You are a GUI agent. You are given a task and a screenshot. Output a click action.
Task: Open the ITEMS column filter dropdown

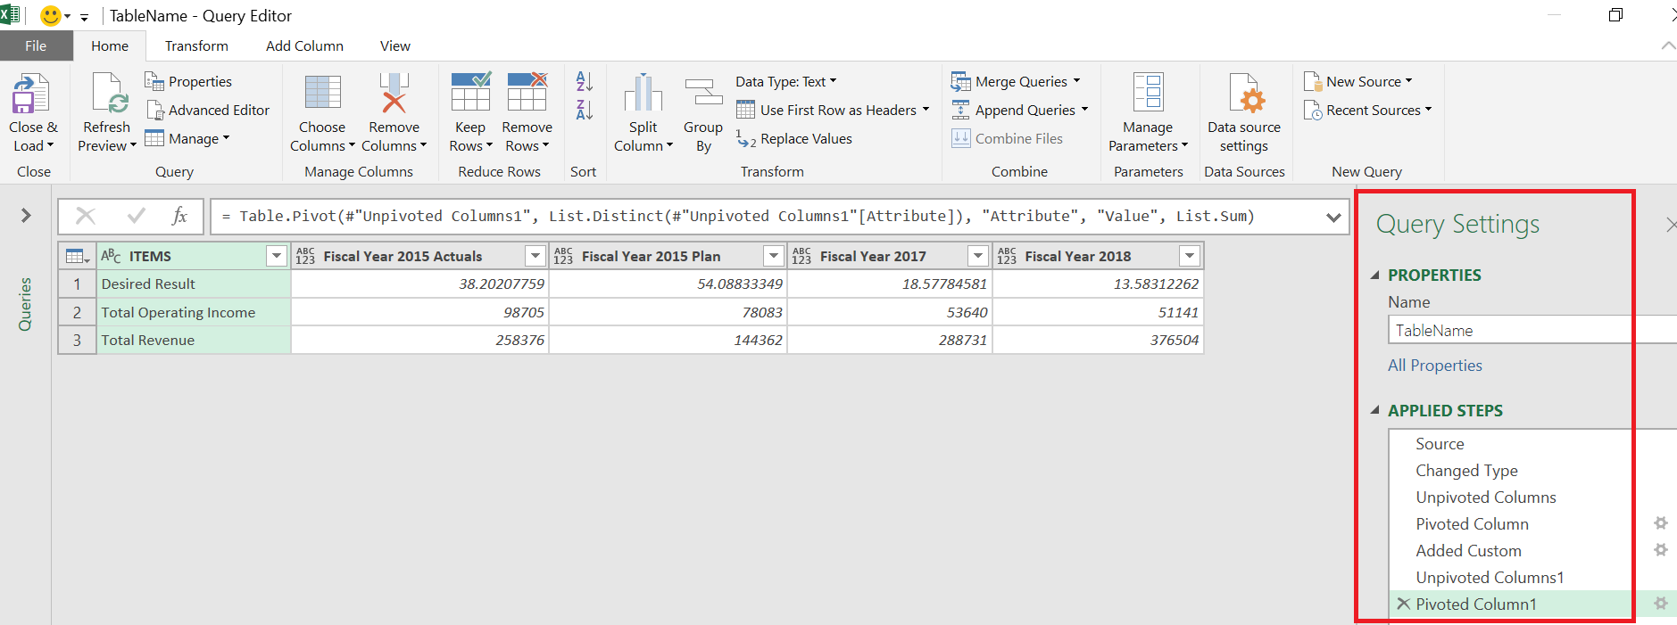277,257
